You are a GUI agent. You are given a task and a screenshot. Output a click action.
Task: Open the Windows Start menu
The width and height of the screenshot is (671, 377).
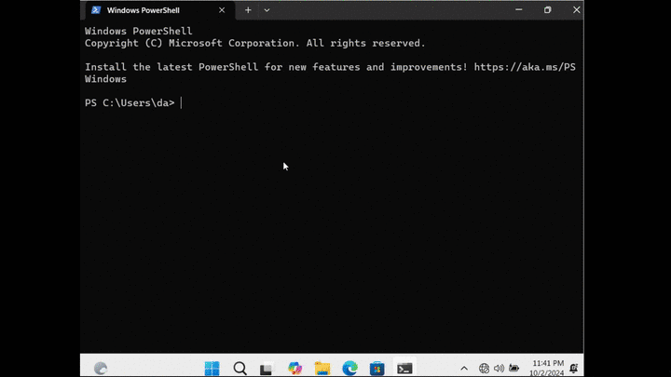[212, 368]
